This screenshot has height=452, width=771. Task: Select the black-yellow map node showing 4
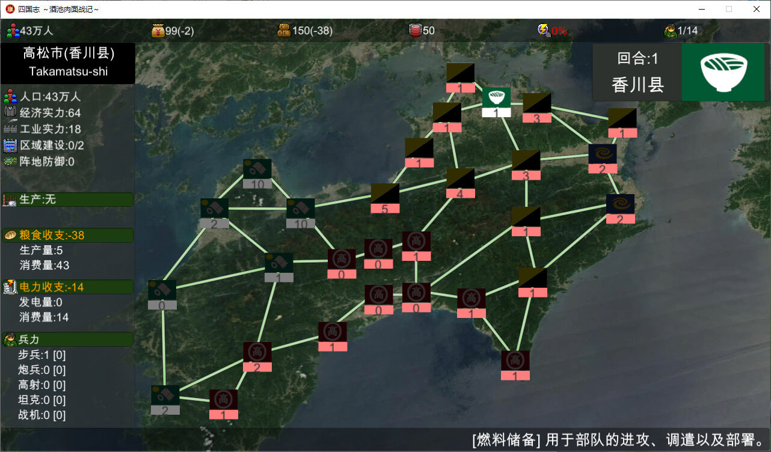(x=460, y=183)
